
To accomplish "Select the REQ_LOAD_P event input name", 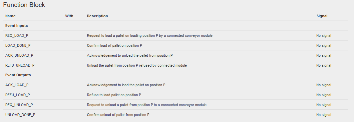I will coord(17,35).
